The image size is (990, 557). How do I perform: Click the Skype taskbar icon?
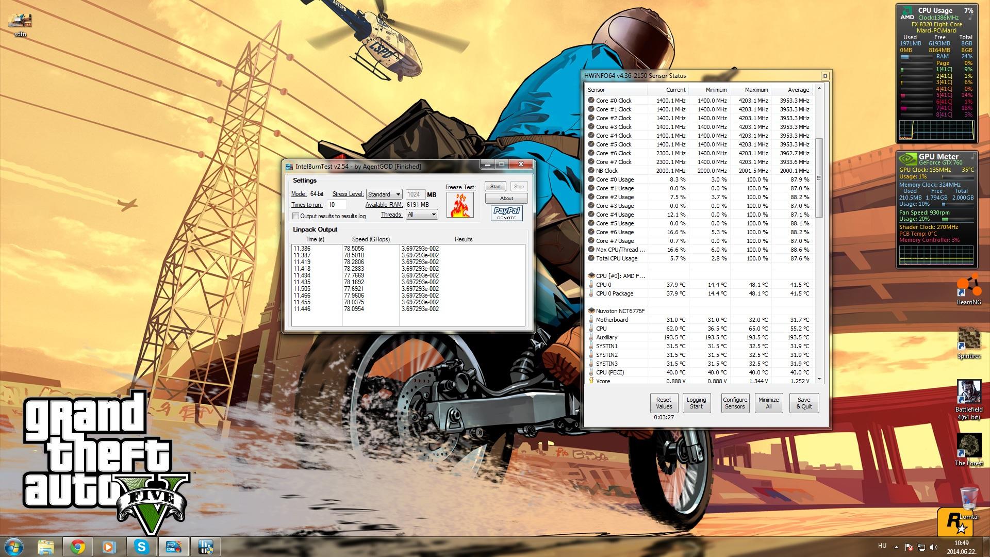[141, 547]
